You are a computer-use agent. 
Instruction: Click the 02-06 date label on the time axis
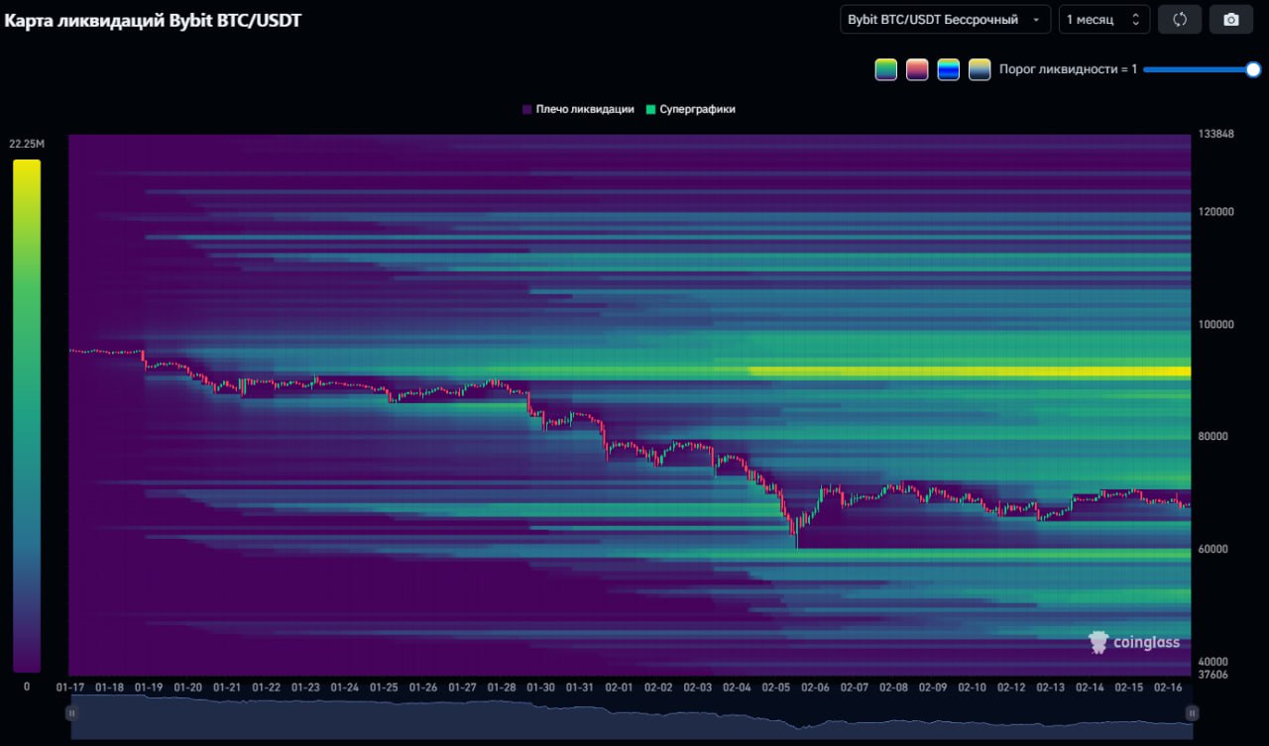815,688
